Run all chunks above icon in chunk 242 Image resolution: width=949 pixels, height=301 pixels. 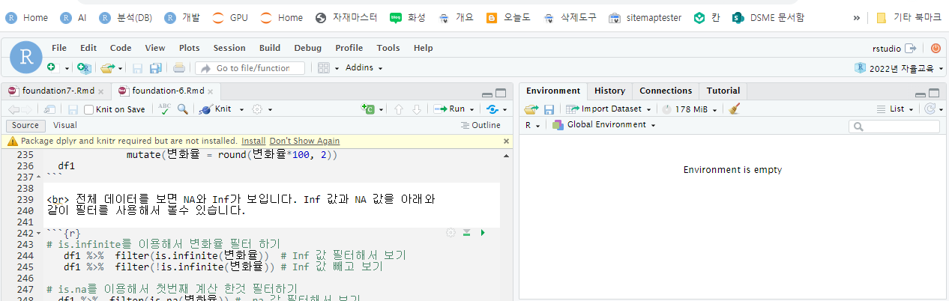[466, 233]
